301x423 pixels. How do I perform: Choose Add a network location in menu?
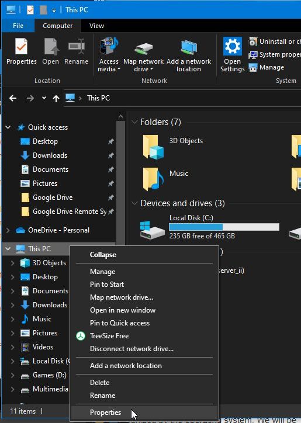tap(144, 366)
